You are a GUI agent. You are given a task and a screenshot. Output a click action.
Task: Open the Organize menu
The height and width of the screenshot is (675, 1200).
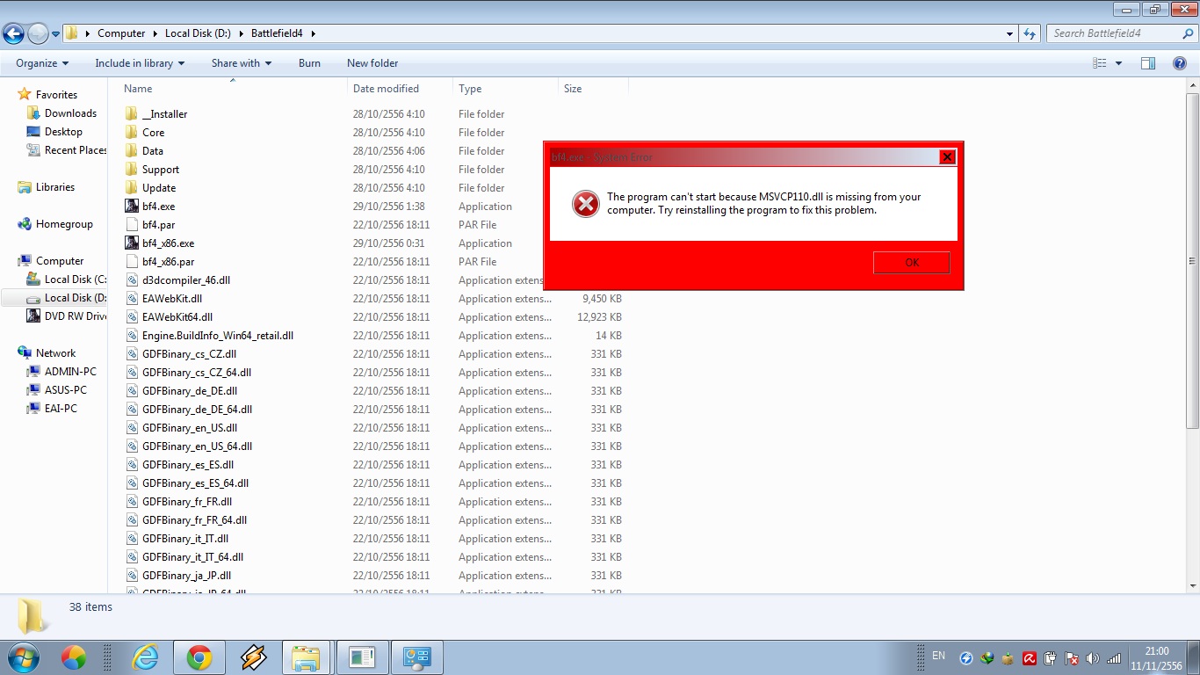[42, 63]
